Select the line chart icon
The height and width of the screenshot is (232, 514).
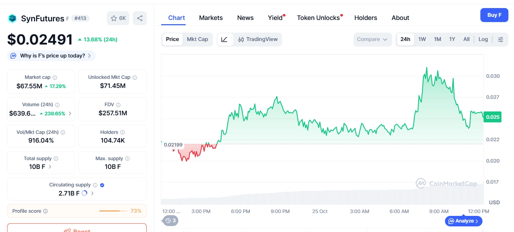pyautogui.click(x=225, y=40)
